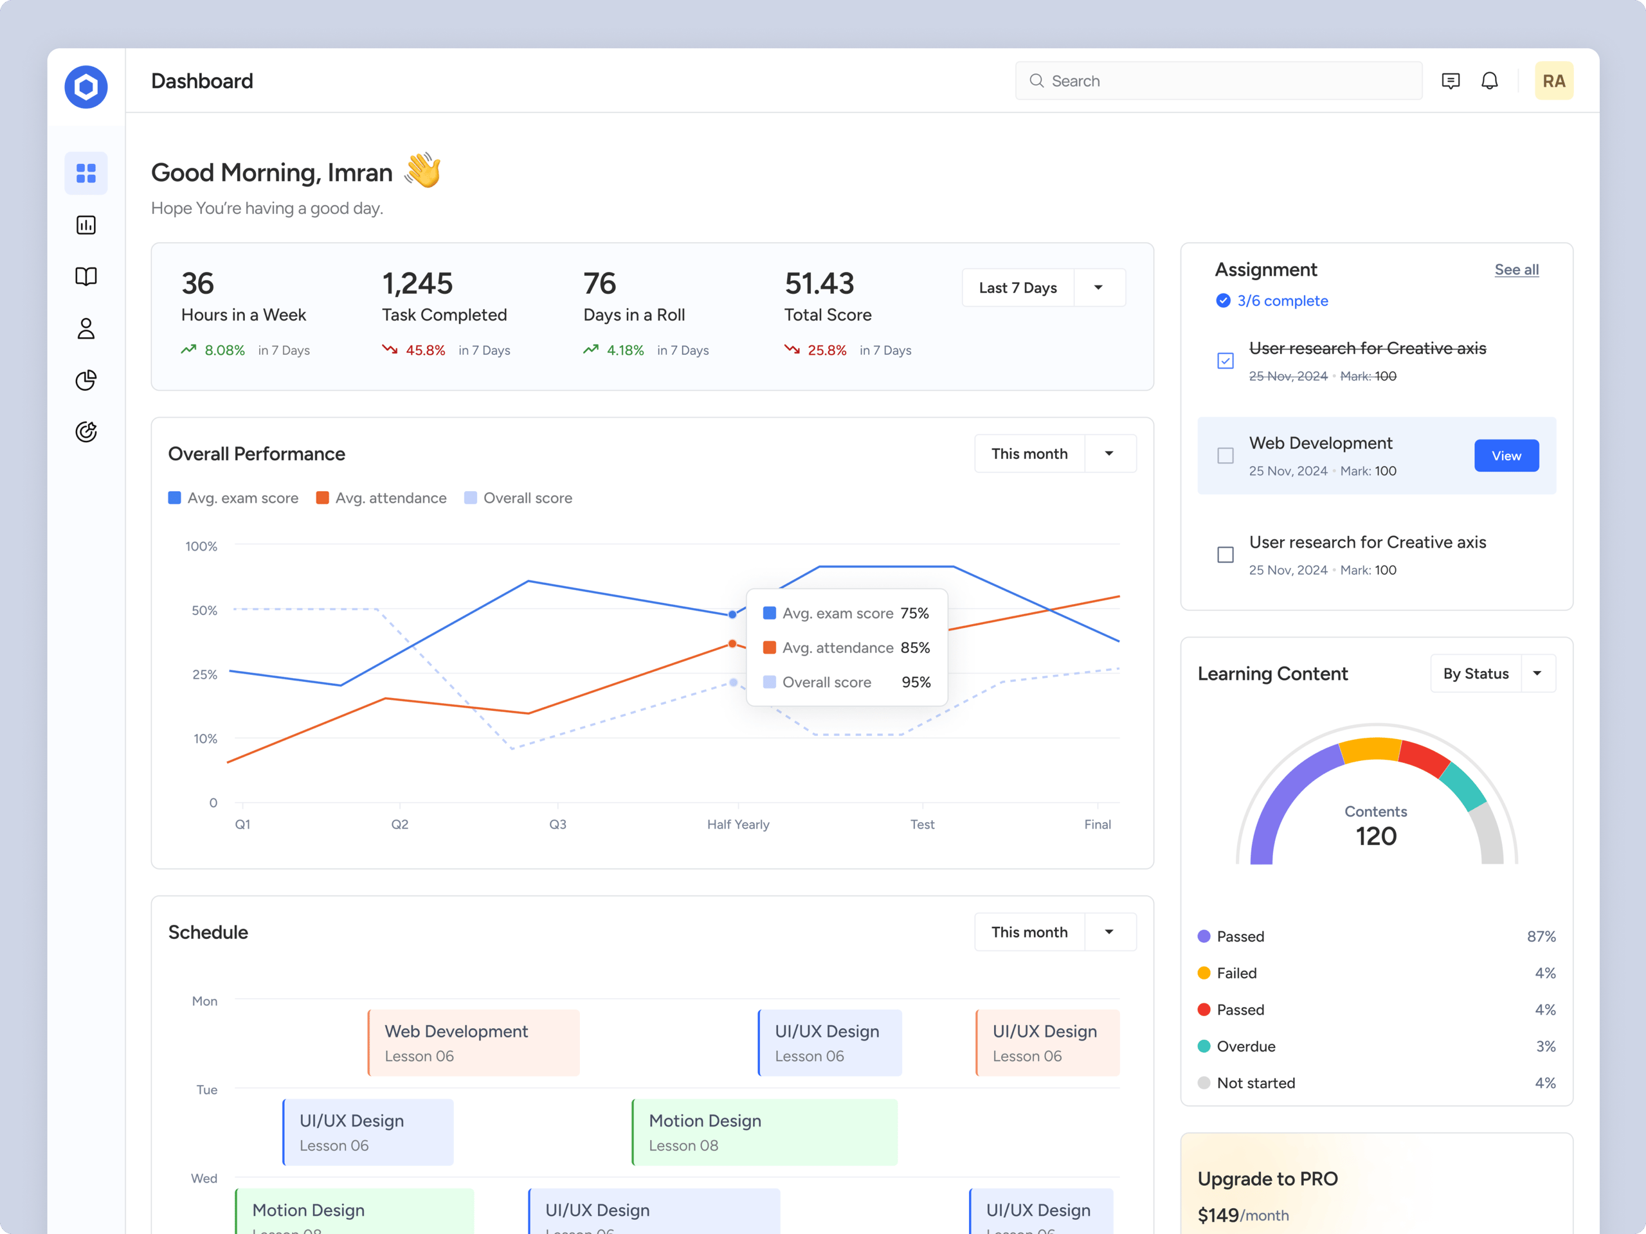Click the 87% Passed value
Viewport: 1646px width, 1234px height.
(1541, 936)
